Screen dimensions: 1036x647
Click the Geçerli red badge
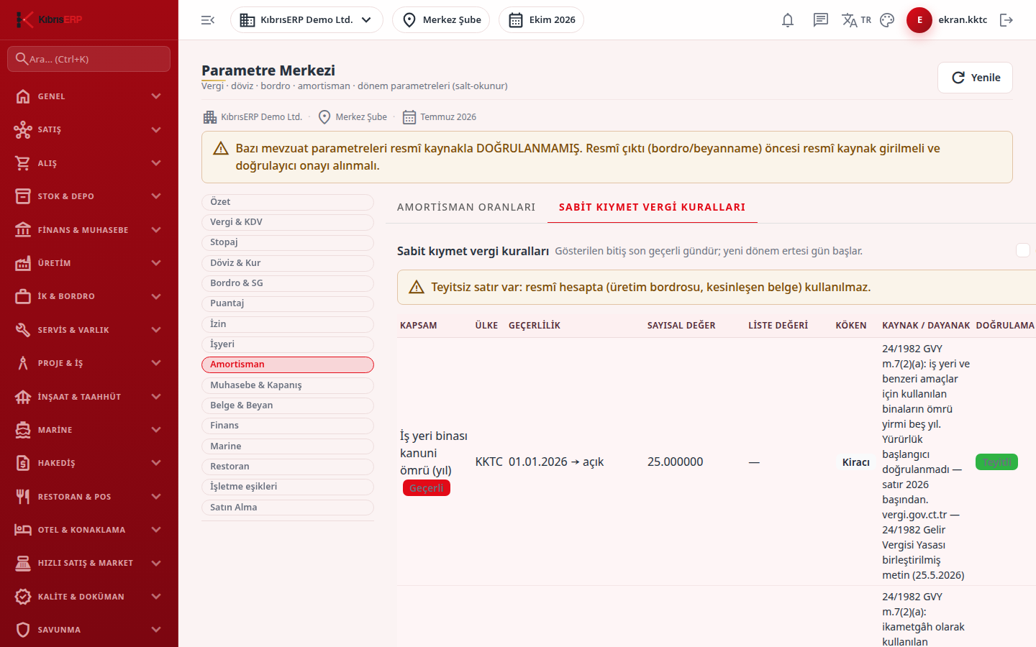click(427, 488)
